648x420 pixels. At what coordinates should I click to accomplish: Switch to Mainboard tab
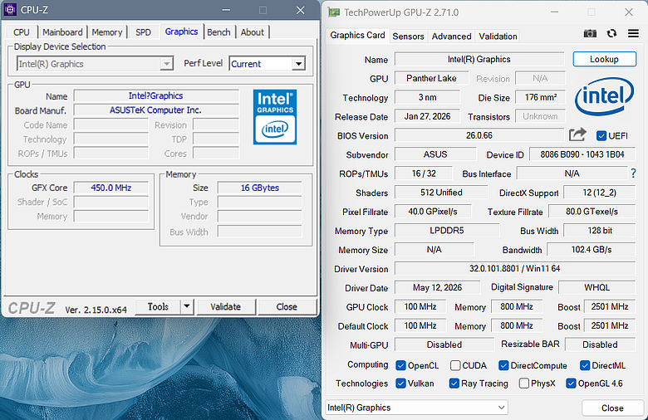click(62, 32)
